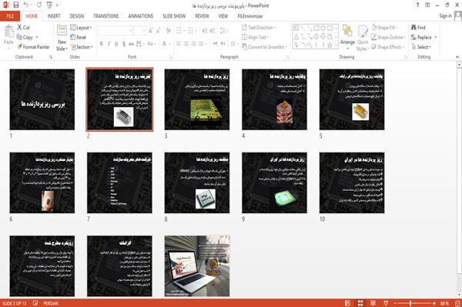Click the Format Painter brush
This screenshot has height=307, width=462.
tap(33, 47)
